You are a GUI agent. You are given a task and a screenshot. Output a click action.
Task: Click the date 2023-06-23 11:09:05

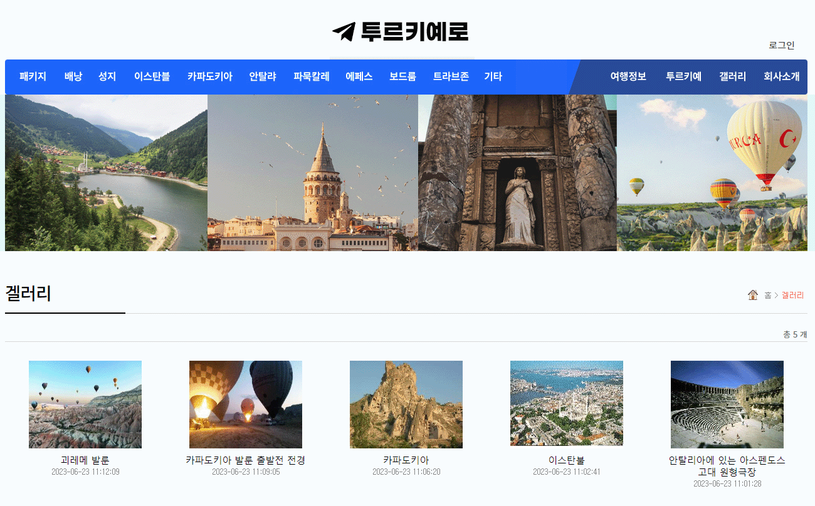(x=246, y=472)
